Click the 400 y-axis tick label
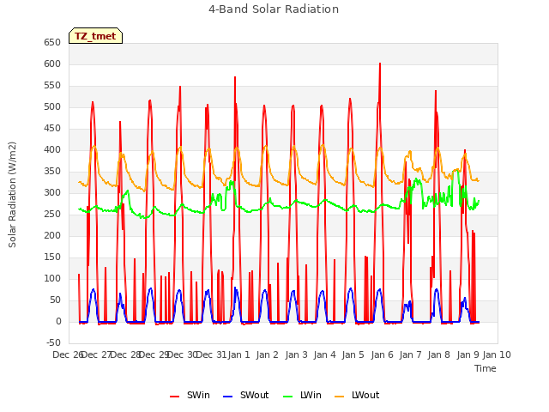 pos(52,149)
